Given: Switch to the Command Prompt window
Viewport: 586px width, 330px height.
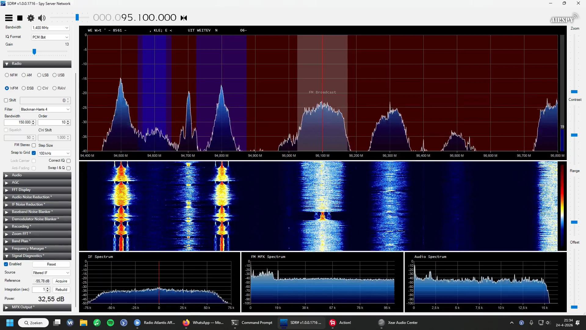Looking at the screenshot, I should 252,323.
